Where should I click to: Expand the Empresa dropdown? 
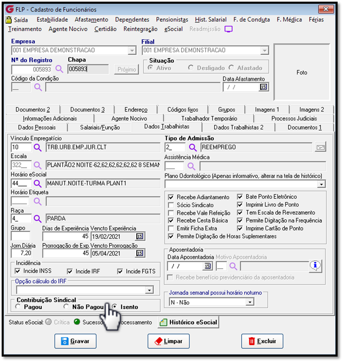point(132,50)
